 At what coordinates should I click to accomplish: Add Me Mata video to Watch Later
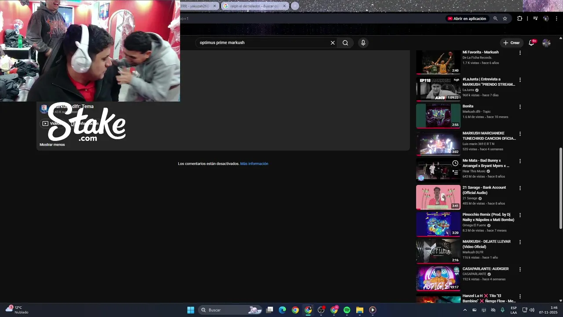click(x=455, y=163)
